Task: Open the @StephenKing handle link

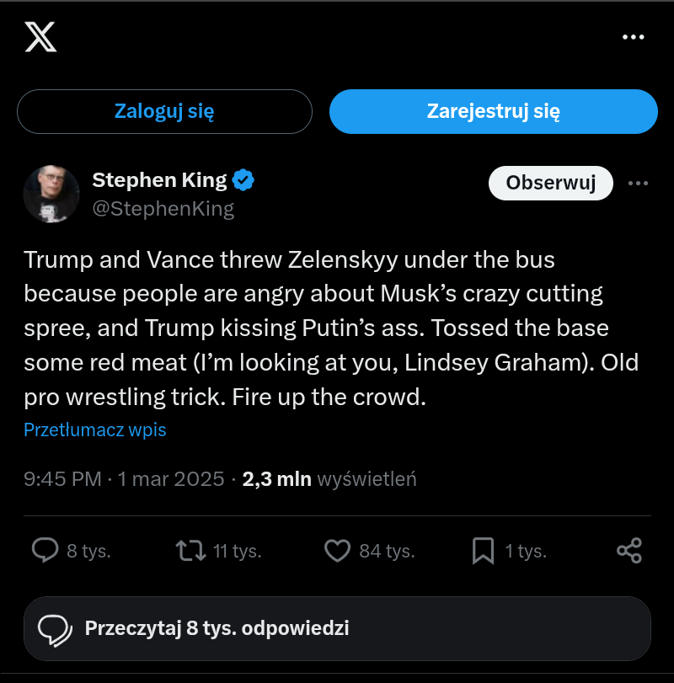Action: [163, 208]
